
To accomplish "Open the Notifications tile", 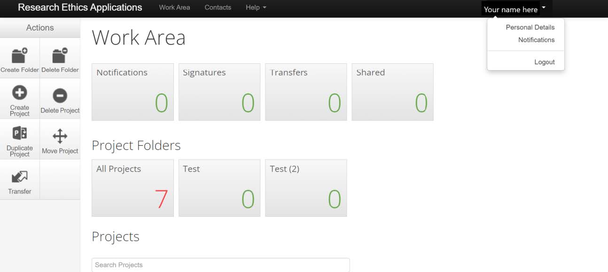I will pyautogui.click(x=133, y=91).
